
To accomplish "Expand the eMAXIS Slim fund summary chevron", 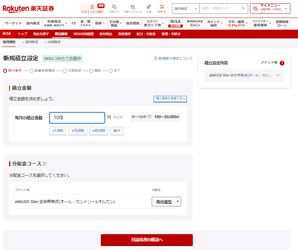I will click(278, 75).
